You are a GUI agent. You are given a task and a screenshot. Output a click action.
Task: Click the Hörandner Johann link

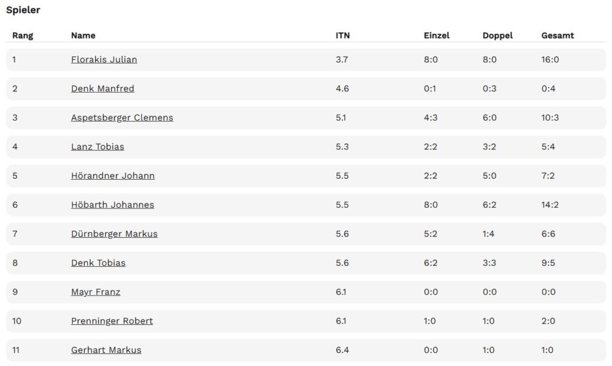(113, 176)
